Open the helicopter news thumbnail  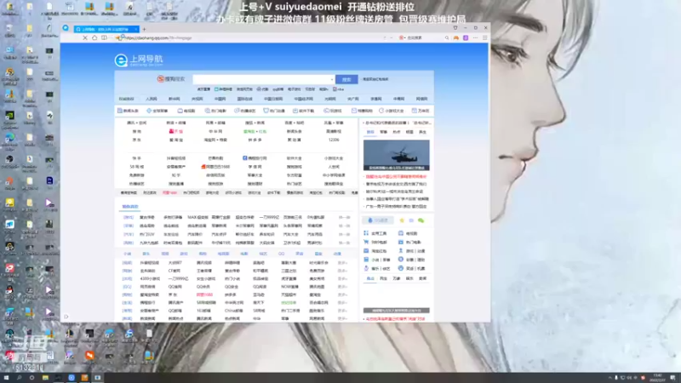(x=396, y=155)
